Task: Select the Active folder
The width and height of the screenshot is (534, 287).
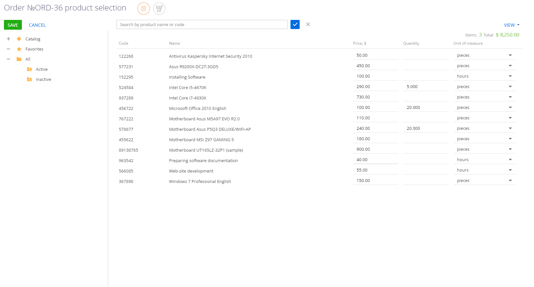Action: [x=42, y=69]
